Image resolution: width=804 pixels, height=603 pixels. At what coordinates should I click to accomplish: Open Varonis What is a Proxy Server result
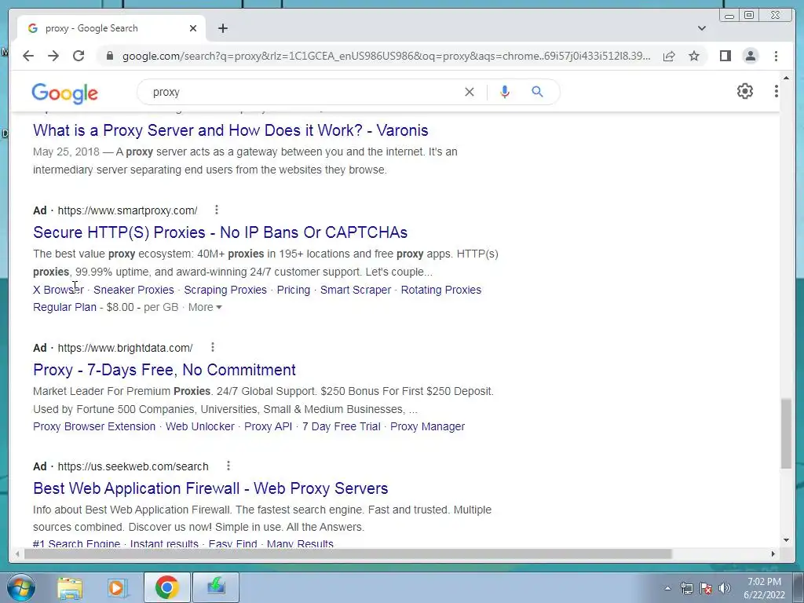coord(230,130)
